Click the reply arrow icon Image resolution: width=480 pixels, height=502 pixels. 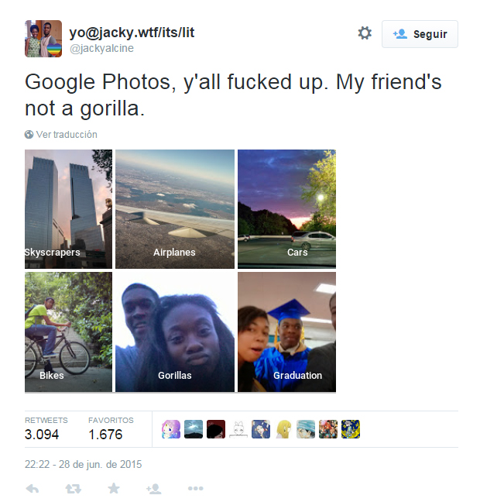tap(33, 489)
